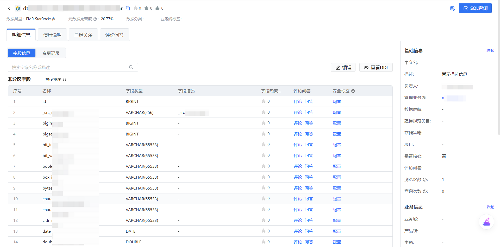Image resolution: width=500 pixels, height=247 pixels.
Task: Click the heat flame icon in row 14
Action: point(264,242)
